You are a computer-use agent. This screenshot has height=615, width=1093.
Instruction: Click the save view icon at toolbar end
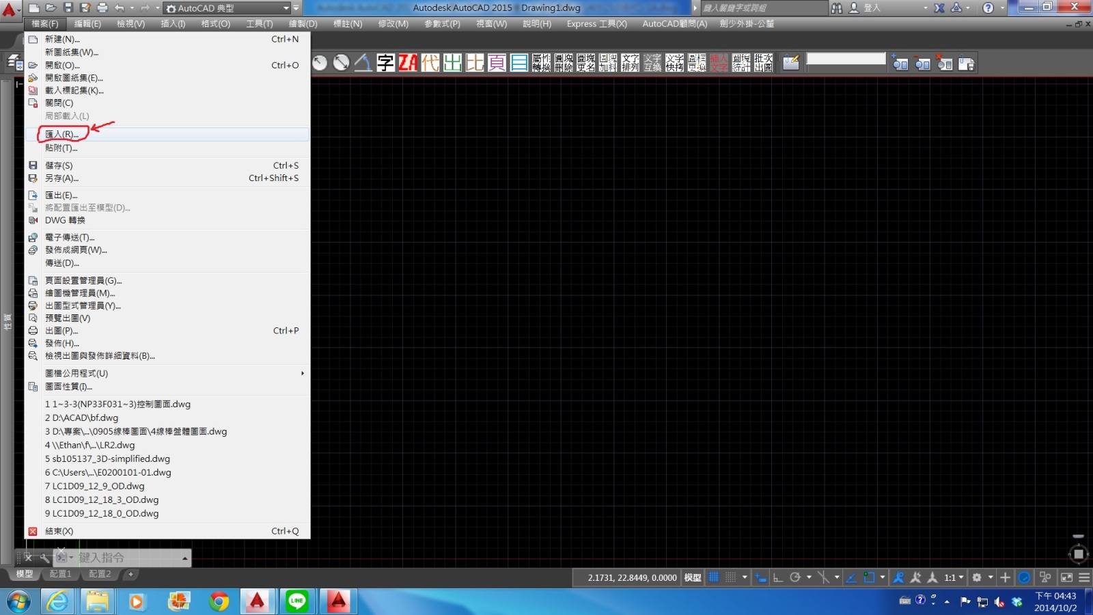967,64
